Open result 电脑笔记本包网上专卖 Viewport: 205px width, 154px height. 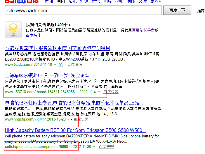coord(74,103)
